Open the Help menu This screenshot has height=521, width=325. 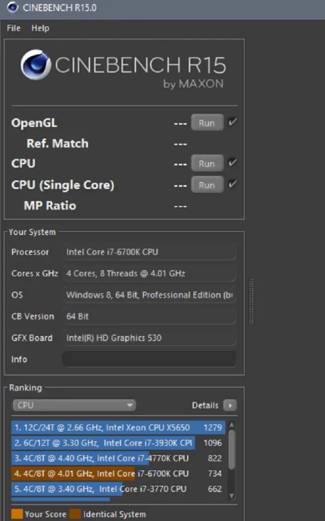coord(40,28)
